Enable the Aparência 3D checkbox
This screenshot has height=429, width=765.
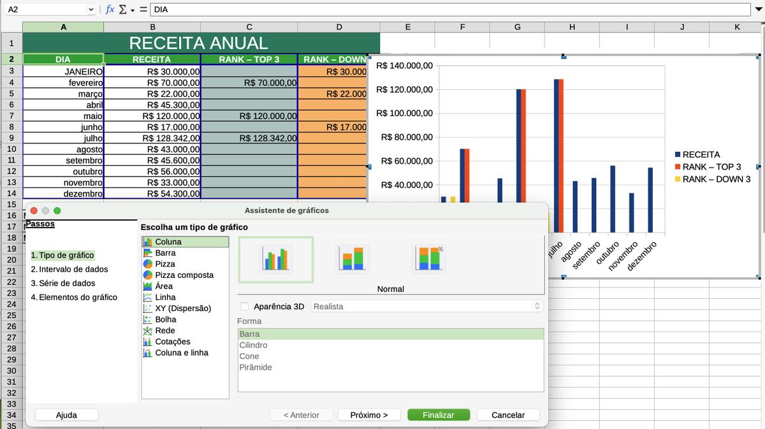(x=244, y=307)
